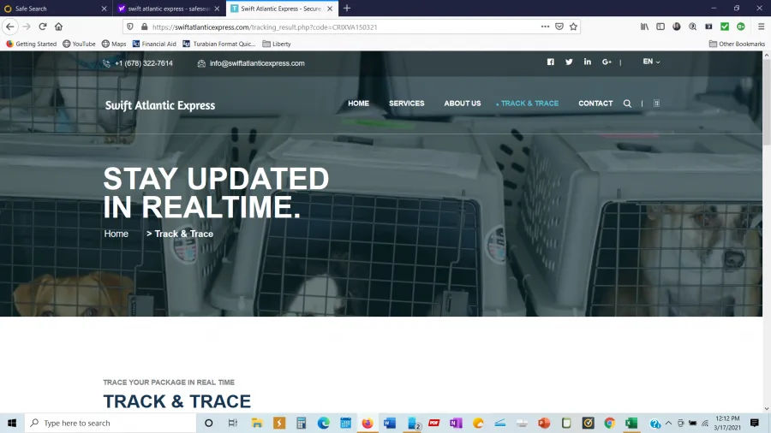Reload the current page
This screenshot has width=771, height=433.
coord(43,27)
